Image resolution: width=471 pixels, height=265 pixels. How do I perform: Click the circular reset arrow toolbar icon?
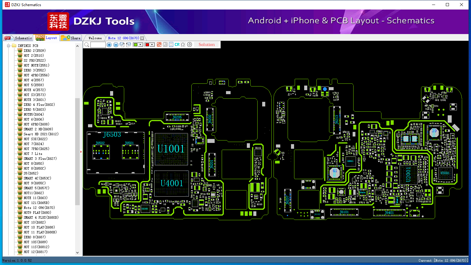(x=190, y=45)
